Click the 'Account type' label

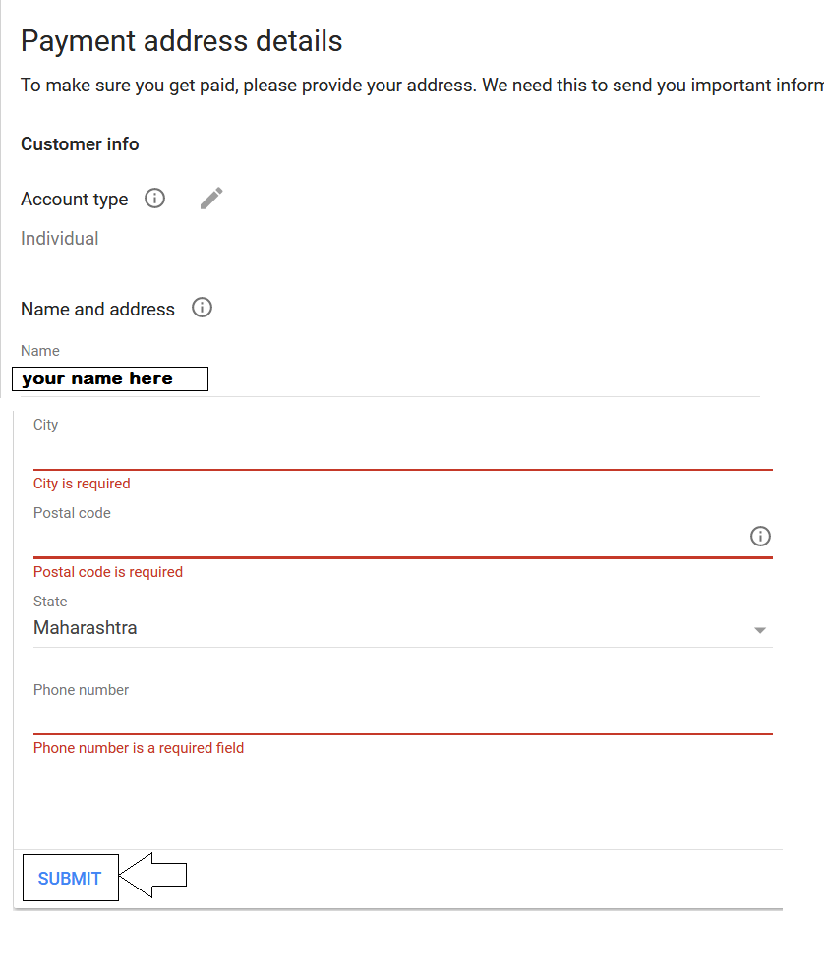(x=75, y=200)
